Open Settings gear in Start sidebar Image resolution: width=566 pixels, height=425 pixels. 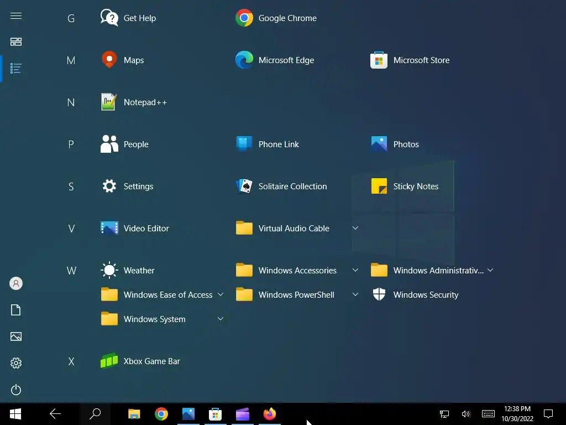pyautogui.click(x=16, y=363)
